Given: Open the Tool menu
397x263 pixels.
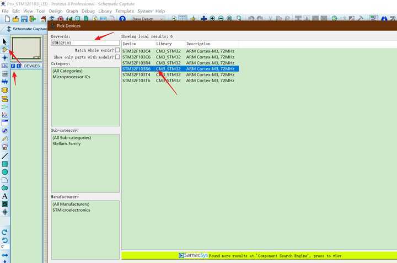Looking at the screenshot, I should point(41,11).
